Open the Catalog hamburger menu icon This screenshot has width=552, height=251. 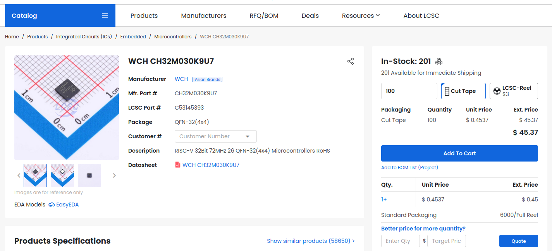click(x=105, y=15)
